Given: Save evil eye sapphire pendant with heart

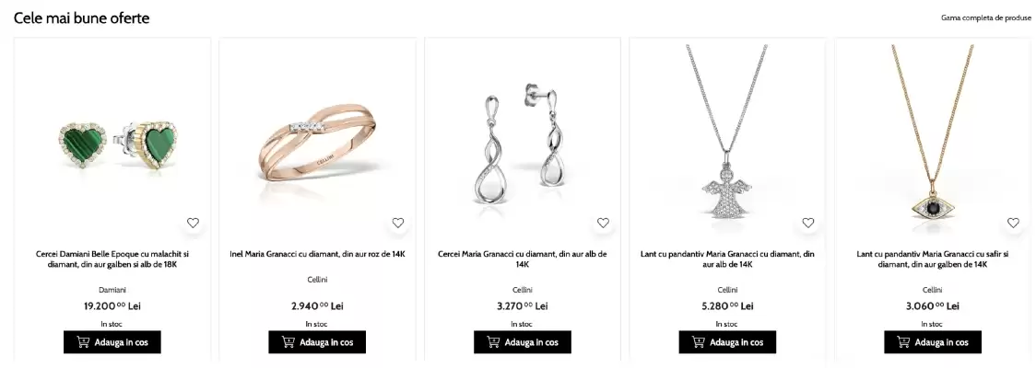Looking at the screenshot, I should [1014, 223].
